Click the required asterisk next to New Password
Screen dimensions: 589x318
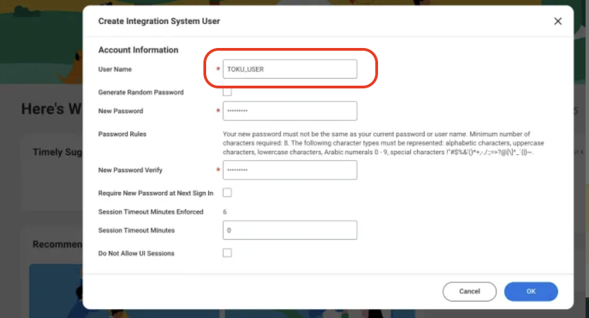pyautogui.click(x=218, y=110)
